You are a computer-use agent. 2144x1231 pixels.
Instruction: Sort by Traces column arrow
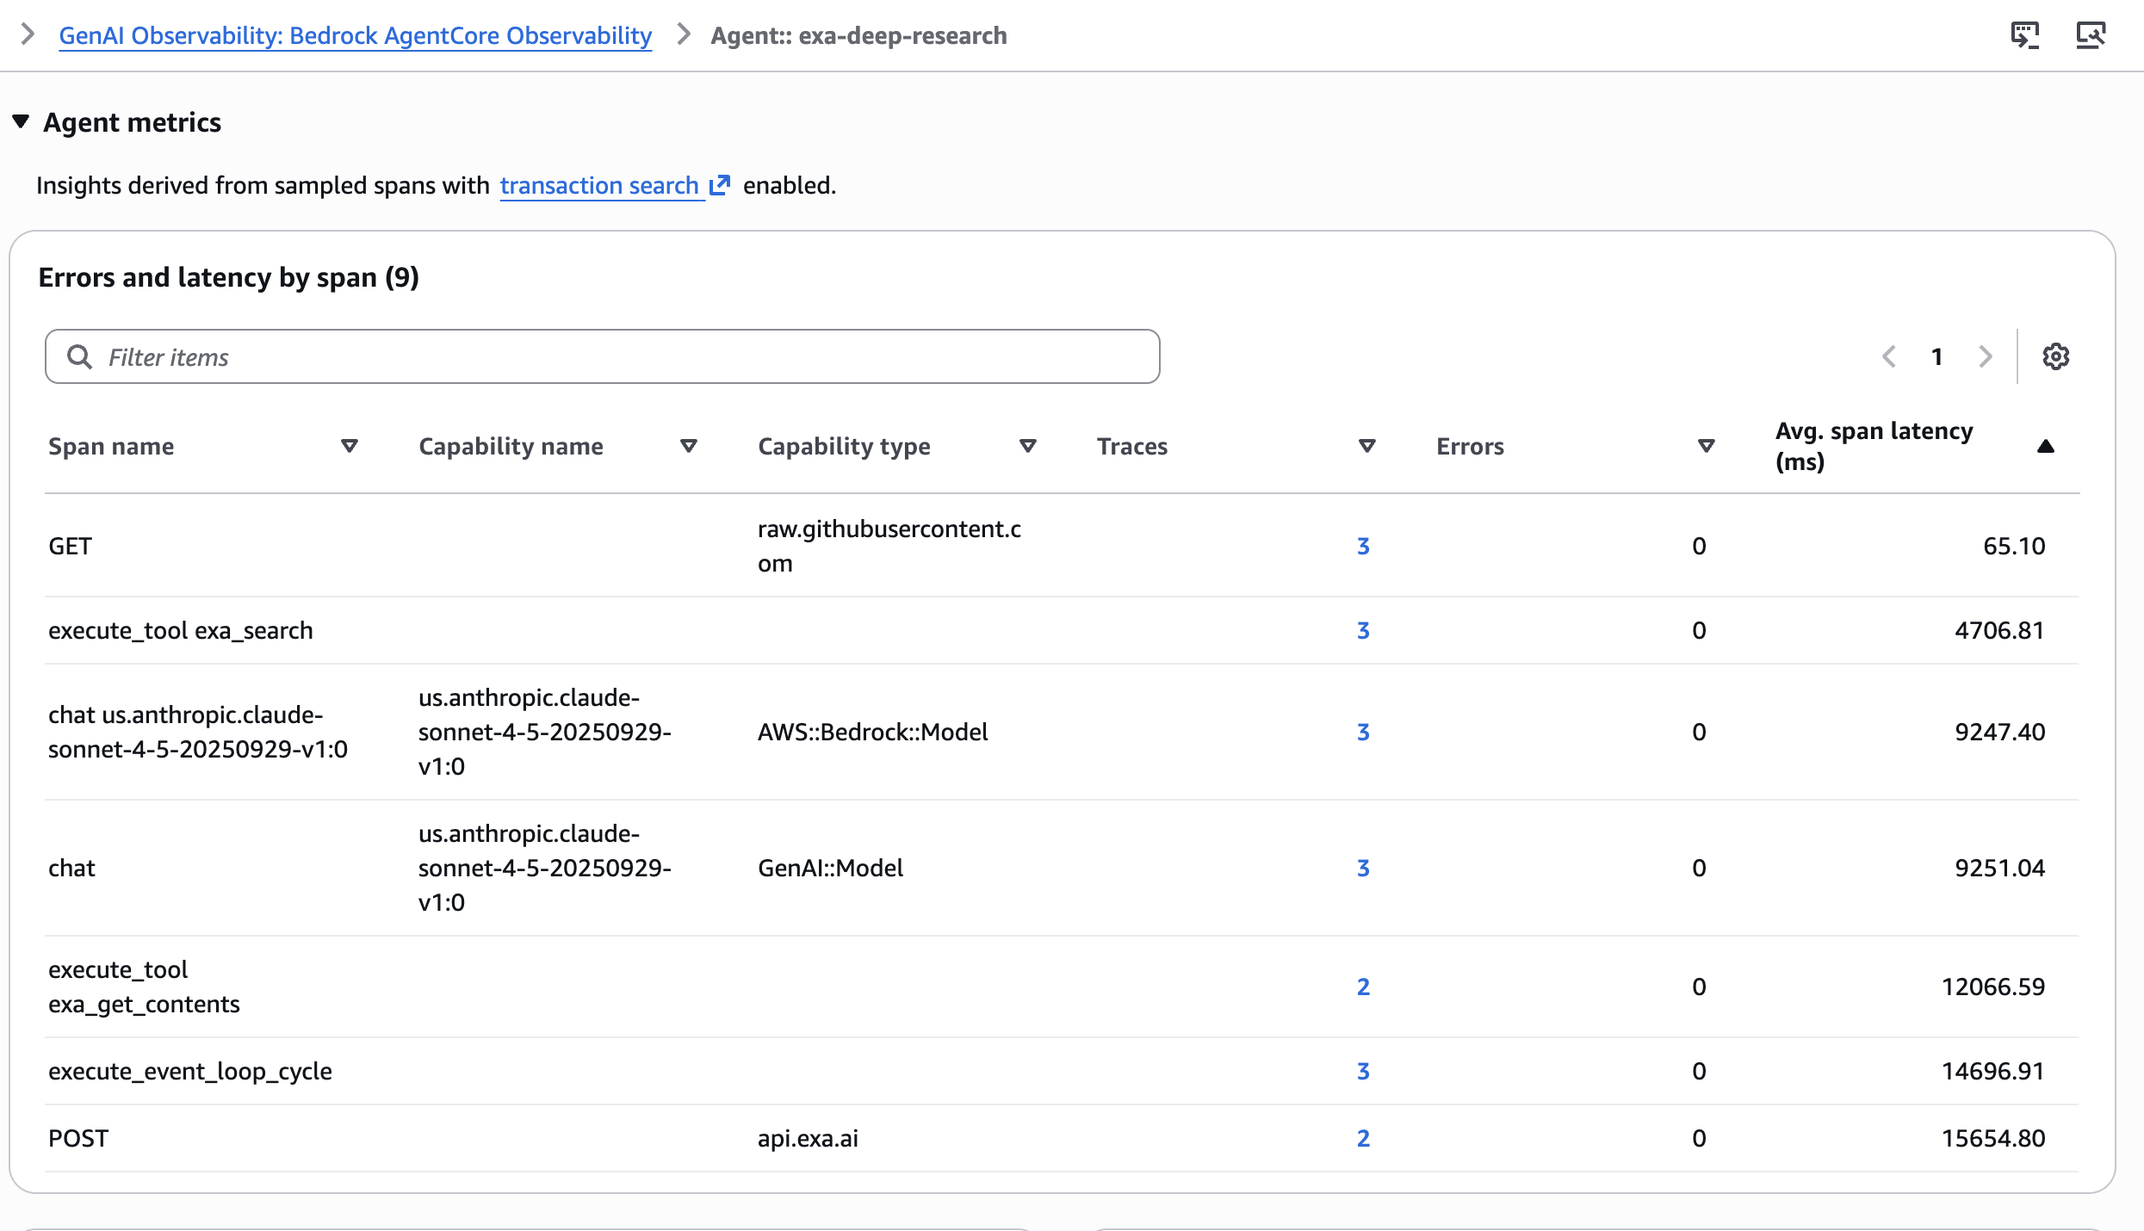tap(1367, 446)
